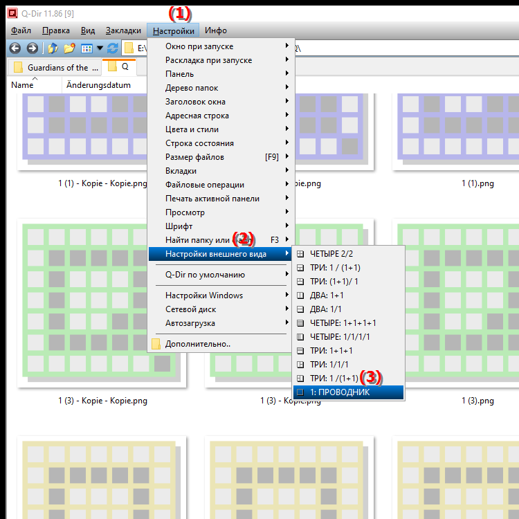Screen dimensions: 519x519
Task: Click the New folder icon in toolbar
Action: tap(69, 48)
